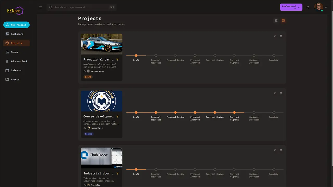Click the Signed status badge
The image size is (333, 187).
coord(88,134)
